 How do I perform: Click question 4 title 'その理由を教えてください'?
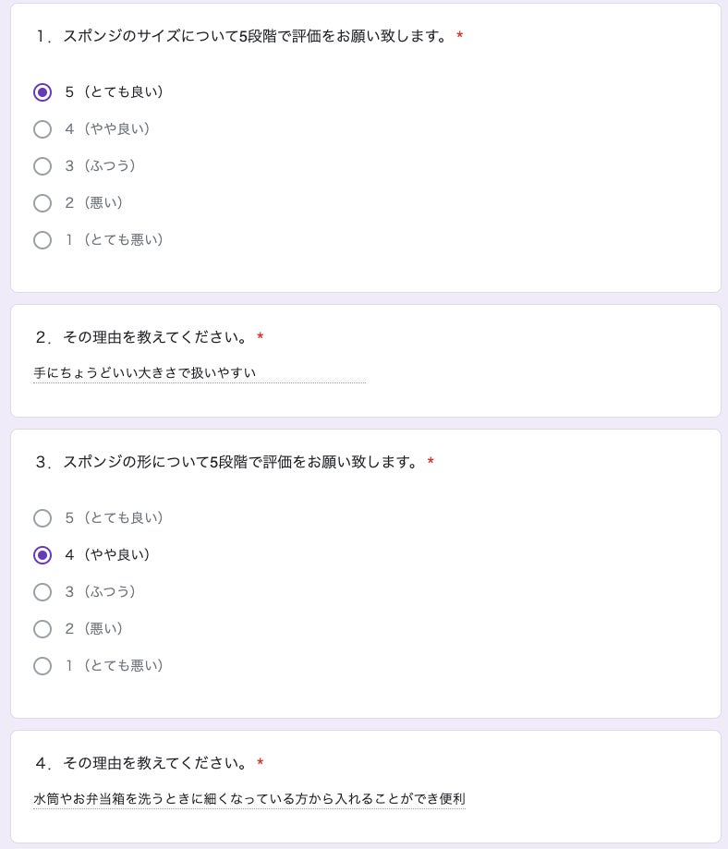(140, 763)
